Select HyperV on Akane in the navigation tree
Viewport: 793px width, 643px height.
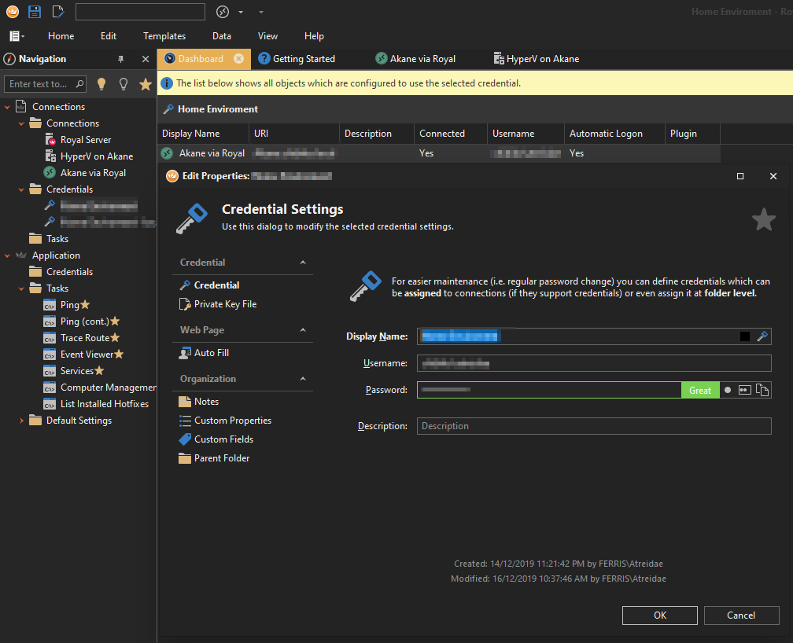click(x=97, y=156)
